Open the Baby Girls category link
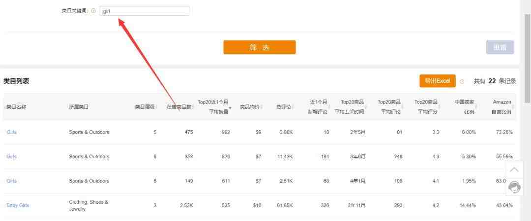Viewport: 531px width, 221px height. pos(18,205)
